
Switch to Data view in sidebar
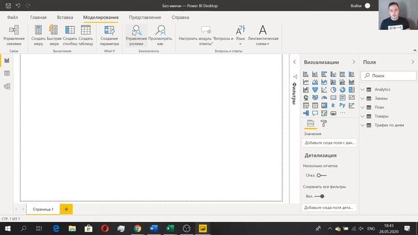(x=7, y=73)
